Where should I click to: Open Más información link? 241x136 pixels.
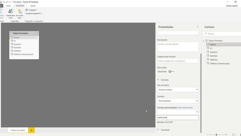click(185, 108)
